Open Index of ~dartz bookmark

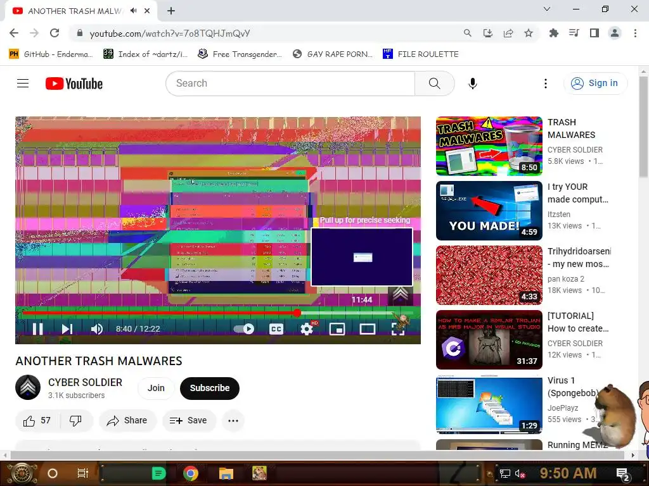[x=145, y=54]
